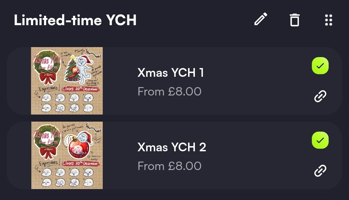Viewport: 349px width, 200px height.
Task: Click the trash delete icon
Action: pos(294,20)
